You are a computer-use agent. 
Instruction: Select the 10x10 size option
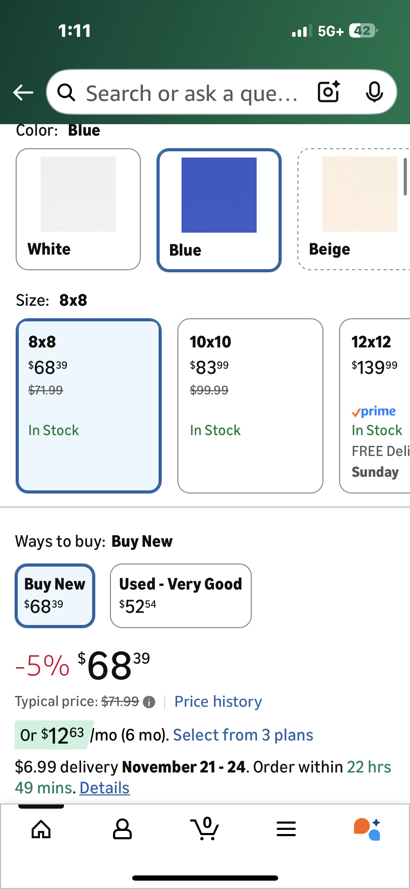tap(250, 406)
